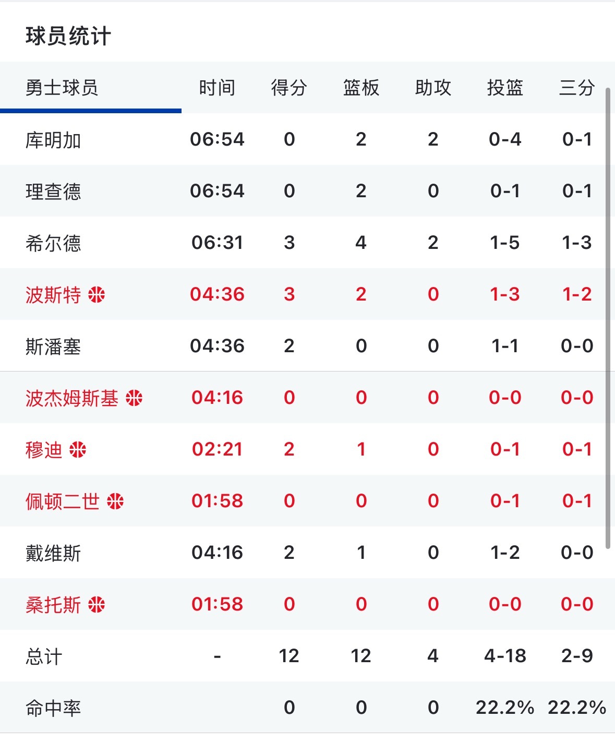This screenshot has height=754, width=615.
Task: Click the basketball icon next to 佩顿二世
Action: pos(116,500)
